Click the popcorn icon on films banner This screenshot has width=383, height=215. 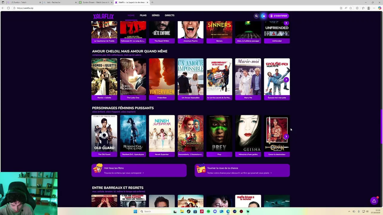[98, 169]
